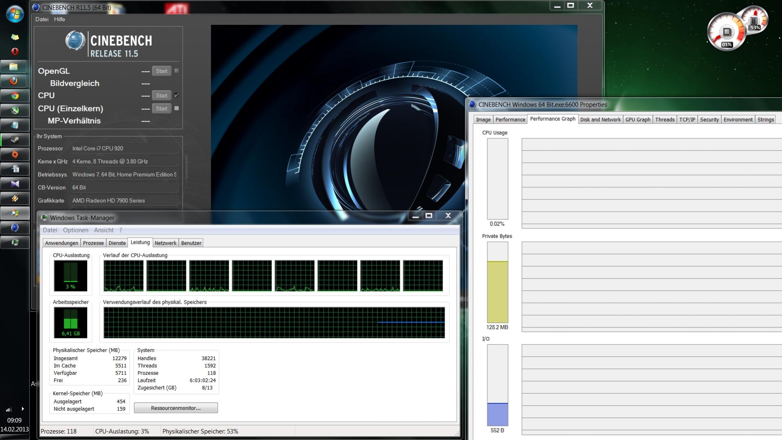The width and height of the screenshot is (782, 440).
Task: Show hidden tray icons arrow
Action: pos(22,409)
